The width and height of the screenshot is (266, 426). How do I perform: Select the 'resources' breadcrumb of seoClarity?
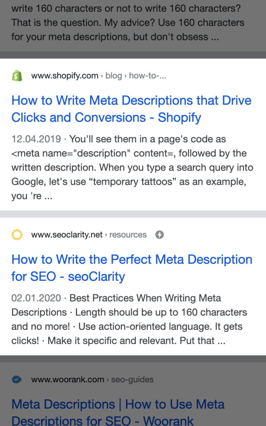coord(128,235)
